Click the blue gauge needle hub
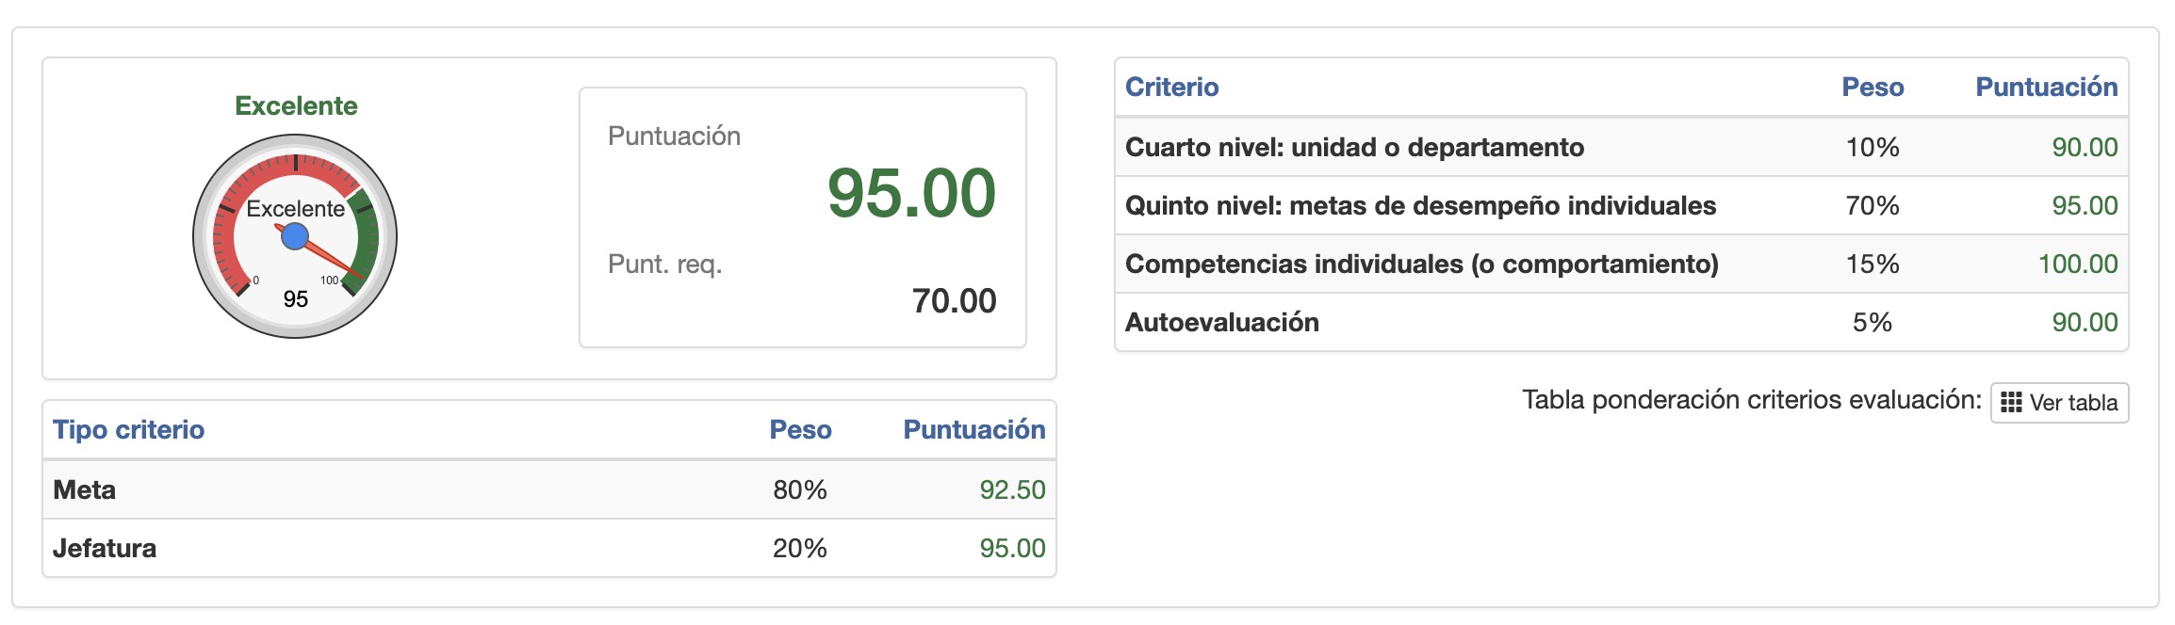Viewport: 2175px width, 625px height. click(x=295, y=236)
